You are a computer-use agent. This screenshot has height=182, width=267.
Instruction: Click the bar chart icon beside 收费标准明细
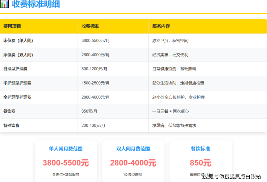[x=5, y=5]
